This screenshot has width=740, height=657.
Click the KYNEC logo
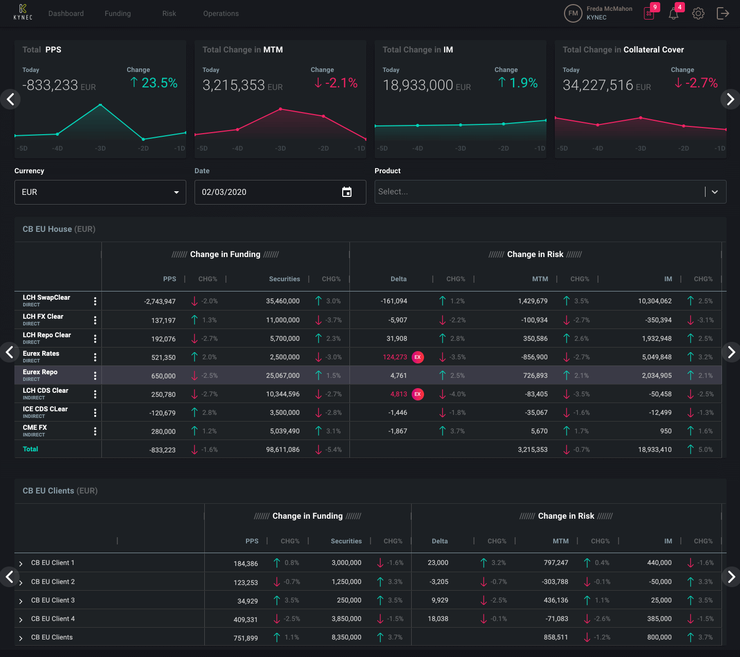pyautogui.click(x=23, y=12)
